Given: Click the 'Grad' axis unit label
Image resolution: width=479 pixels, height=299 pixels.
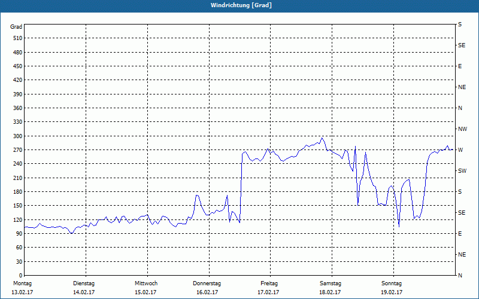Looking at the screenshot, I should click(16, 27).
